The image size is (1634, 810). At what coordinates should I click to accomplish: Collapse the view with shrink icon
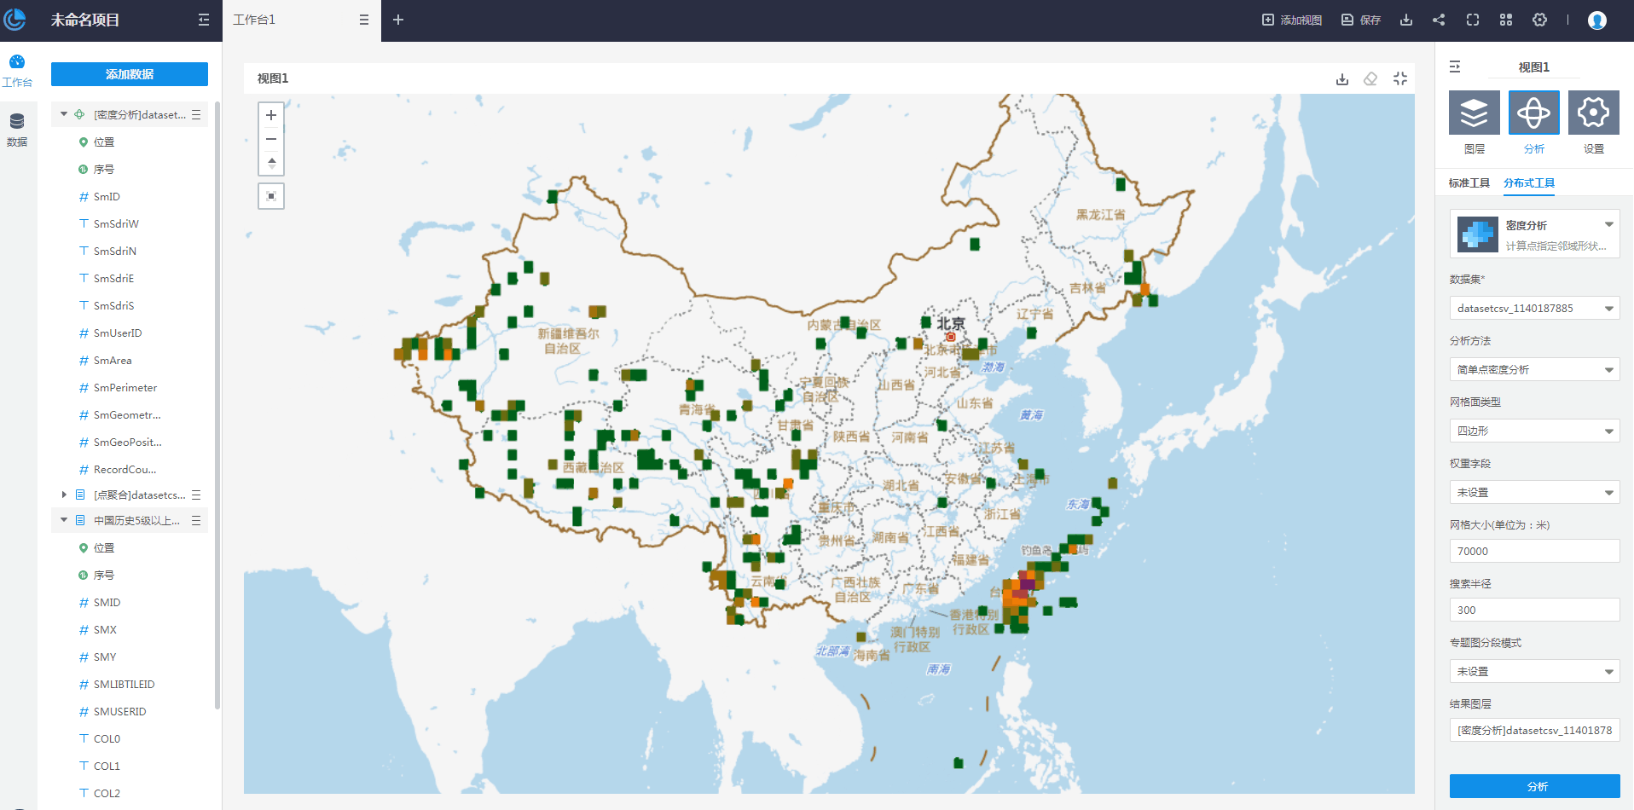pos(1400,78)
